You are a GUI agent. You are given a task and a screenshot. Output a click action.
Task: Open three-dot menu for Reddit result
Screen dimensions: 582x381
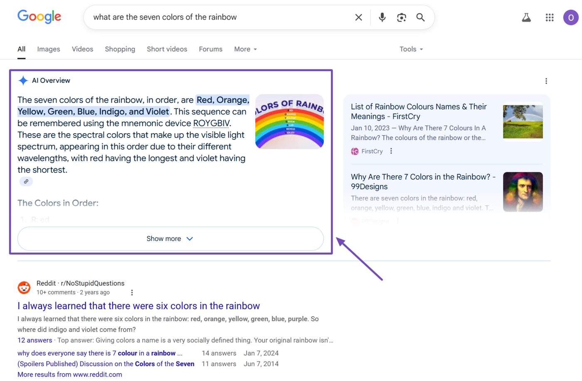[132, 292]
